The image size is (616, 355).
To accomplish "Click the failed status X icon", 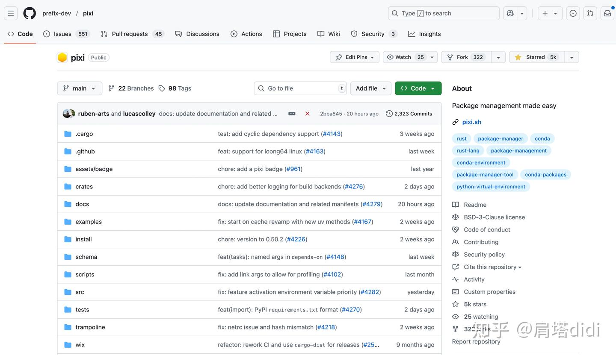I will coord(307,114).
